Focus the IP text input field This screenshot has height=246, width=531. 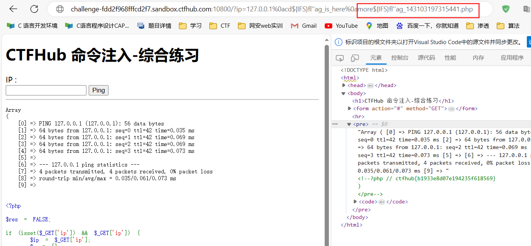[46, 90]
